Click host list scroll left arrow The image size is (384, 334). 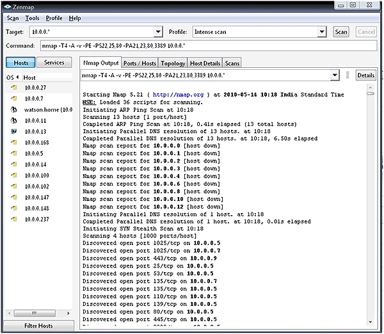pyautogui.click(x=10, y=313)
